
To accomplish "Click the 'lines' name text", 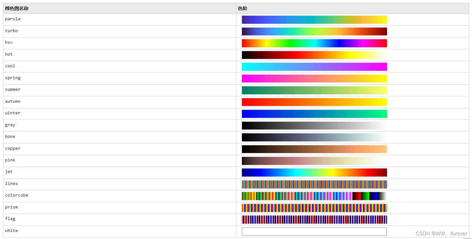I will pyautogui.click(x=11, y=183).
